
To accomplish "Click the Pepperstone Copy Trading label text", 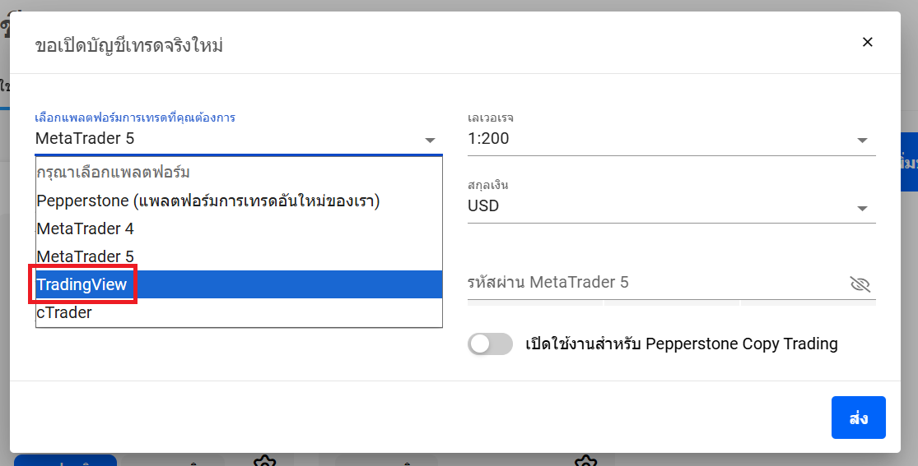I will click(x=681, y=344).
